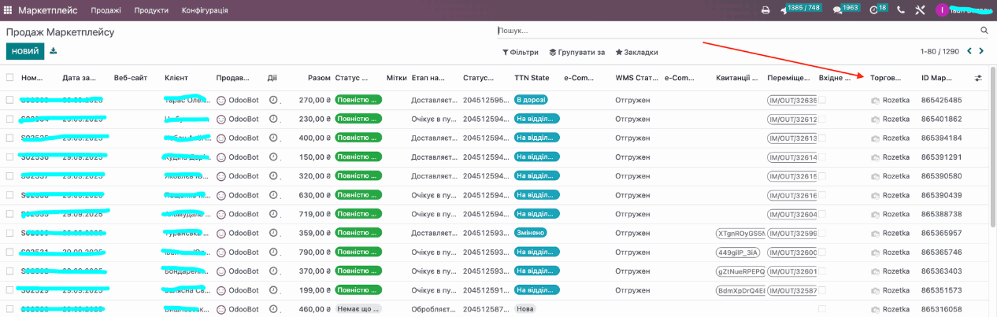Click the 1-80 / 1290 pager counter

pos(940,51)
